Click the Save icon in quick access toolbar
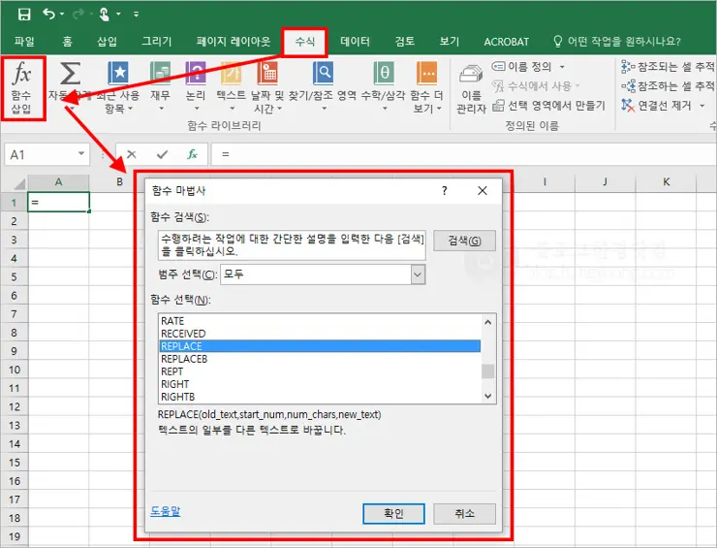Image resolution: width=717 pixels, height=548 pixels. tap(24, 15)
